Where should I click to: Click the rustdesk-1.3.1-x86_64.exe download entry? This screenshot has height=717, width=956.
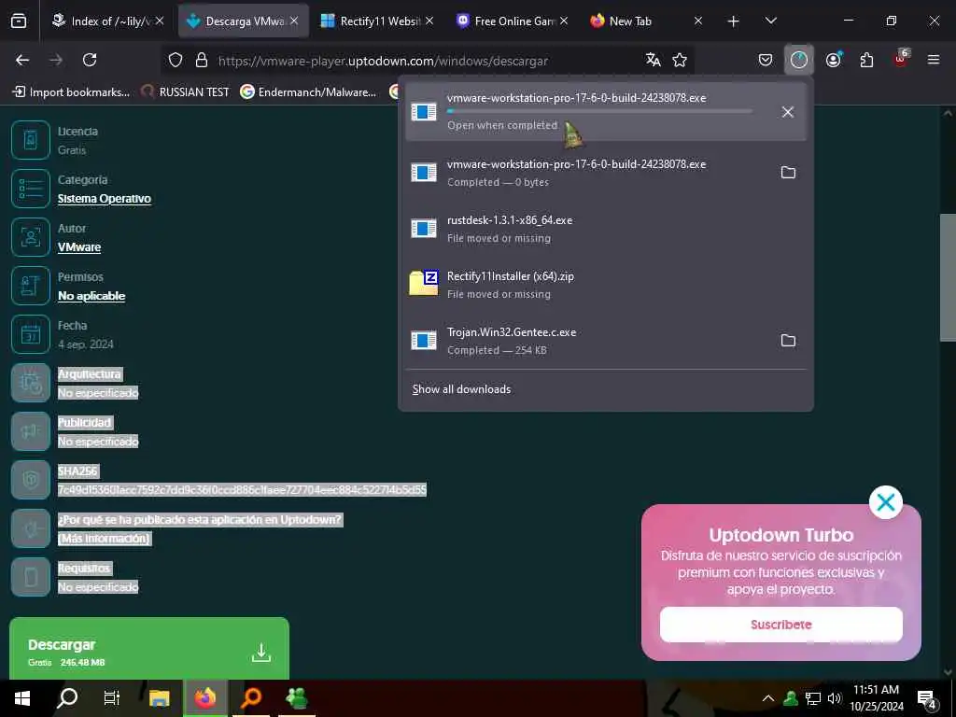point(605,229)
